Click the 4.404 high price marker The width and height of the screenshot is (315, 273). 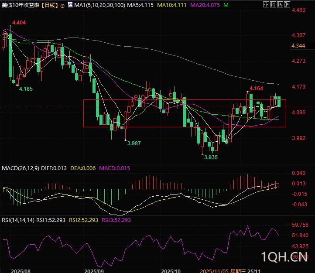click(19, 23)
